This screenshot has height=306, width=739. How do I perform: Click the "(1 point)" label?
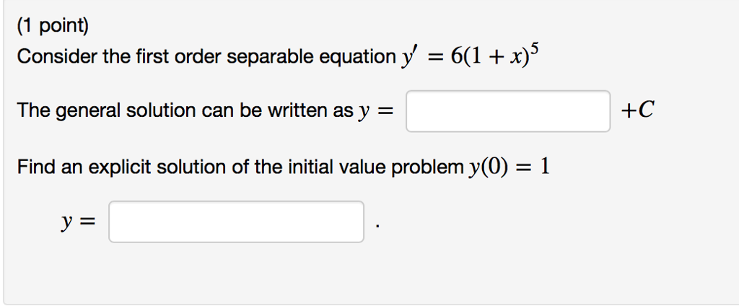point(53,27)
